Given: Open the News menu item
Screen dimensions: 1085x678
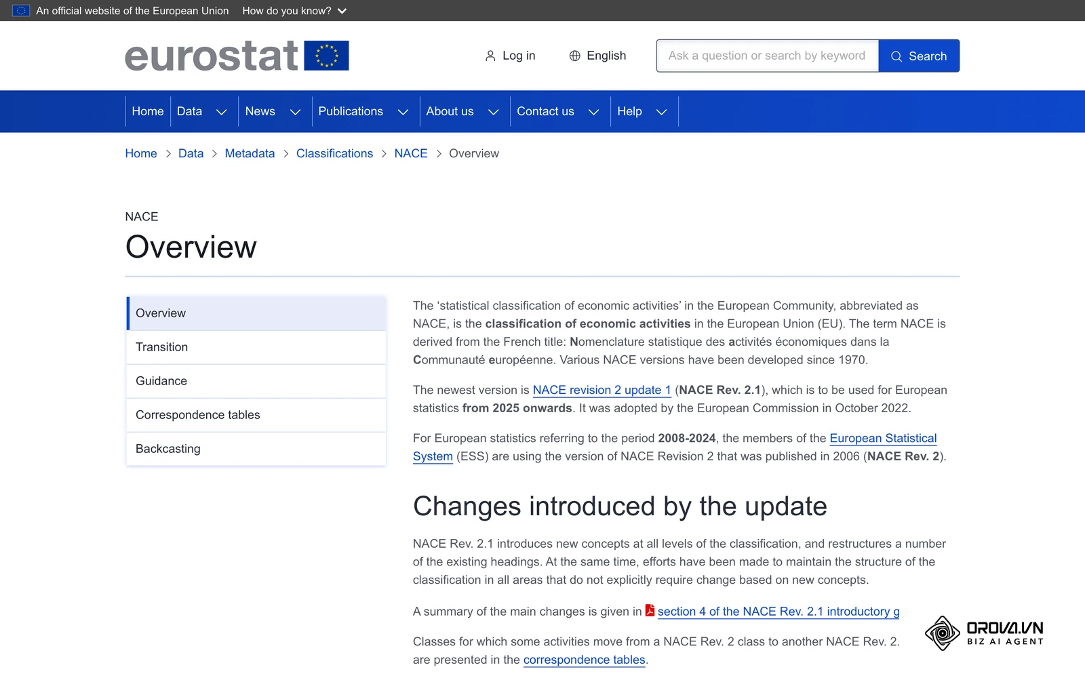Looking at the screenshot, I should pyautogui.click(x=260, y=111).
